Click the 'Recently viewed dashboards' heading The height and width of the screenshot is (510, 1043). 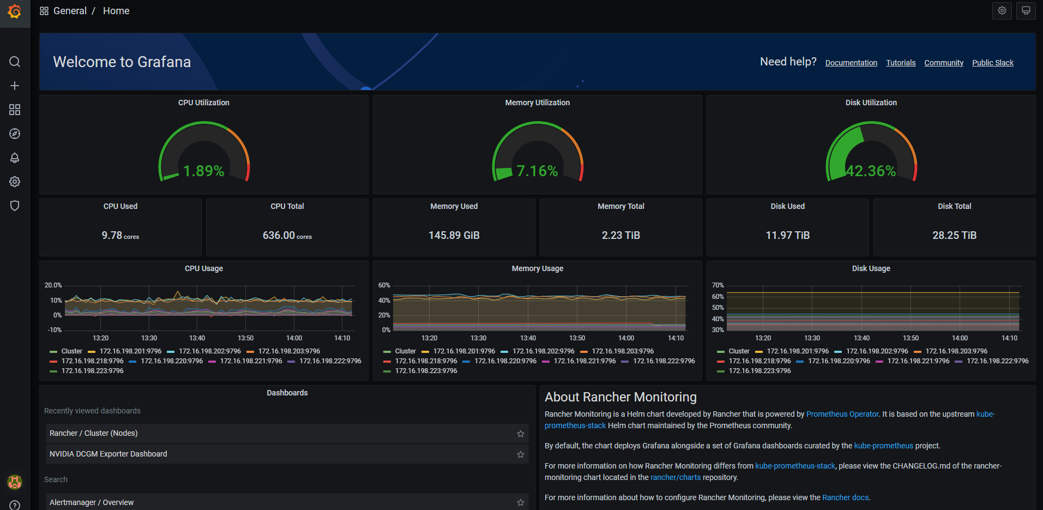pos(92,411)
